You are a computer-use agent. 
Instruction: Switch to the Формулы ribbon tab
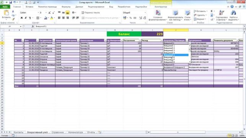point(66,7)
